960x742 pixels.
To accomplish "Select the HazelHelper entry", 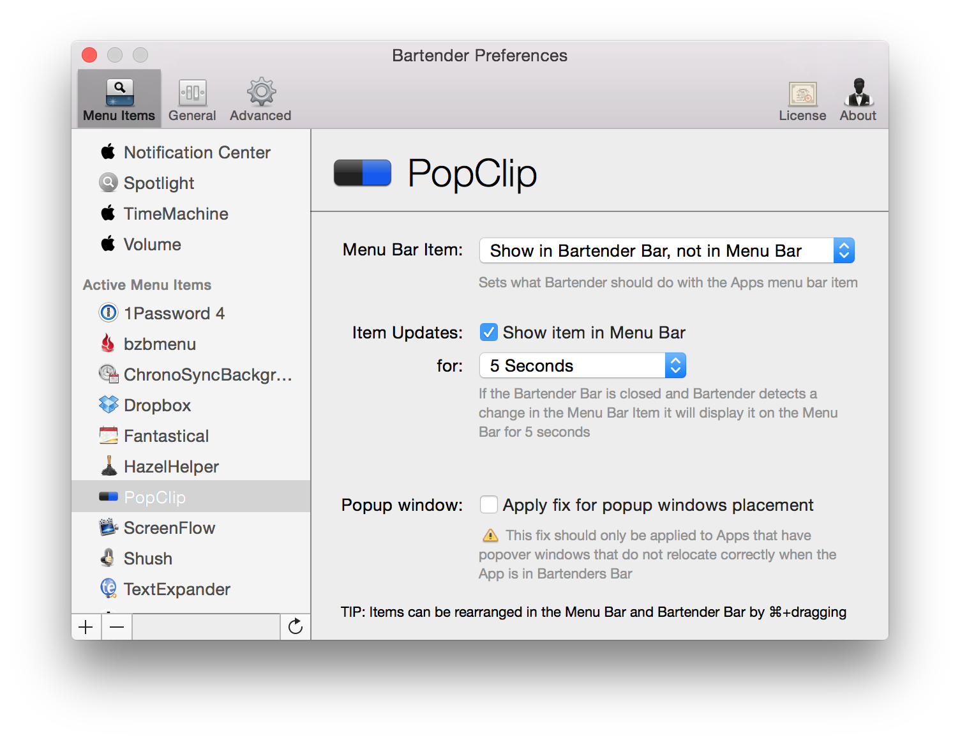I will click(191, 467).
